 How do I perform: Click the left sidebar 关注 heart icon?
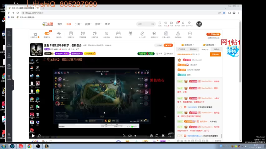tap(9, 33)
